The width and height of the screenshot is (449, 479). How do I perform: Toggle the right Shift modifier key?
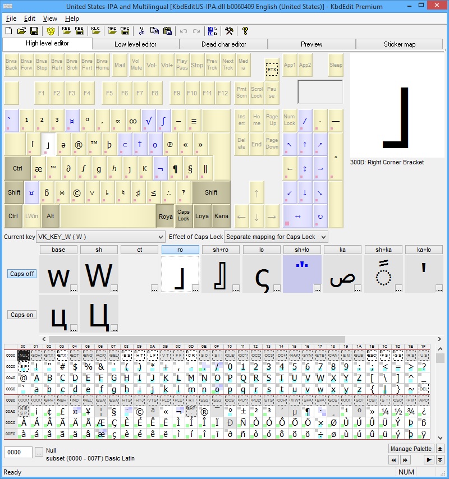pos(211,192)
